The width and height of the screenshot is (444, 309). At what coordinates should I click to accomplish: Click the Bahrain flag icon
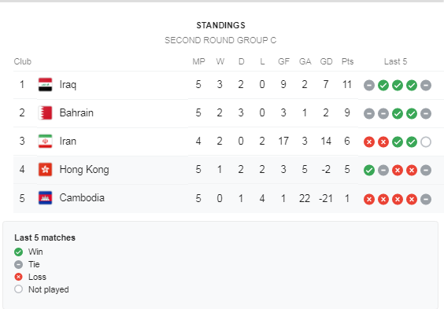click(x=46, y=112)
